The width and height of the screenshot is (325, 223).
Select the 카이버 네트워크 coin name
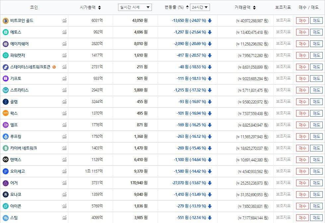click(x=23, y=148)
